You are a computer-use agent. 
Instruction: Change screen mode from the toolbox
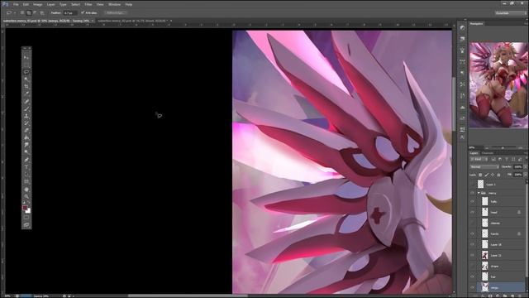pyautogui.click(x=26, y=225)
